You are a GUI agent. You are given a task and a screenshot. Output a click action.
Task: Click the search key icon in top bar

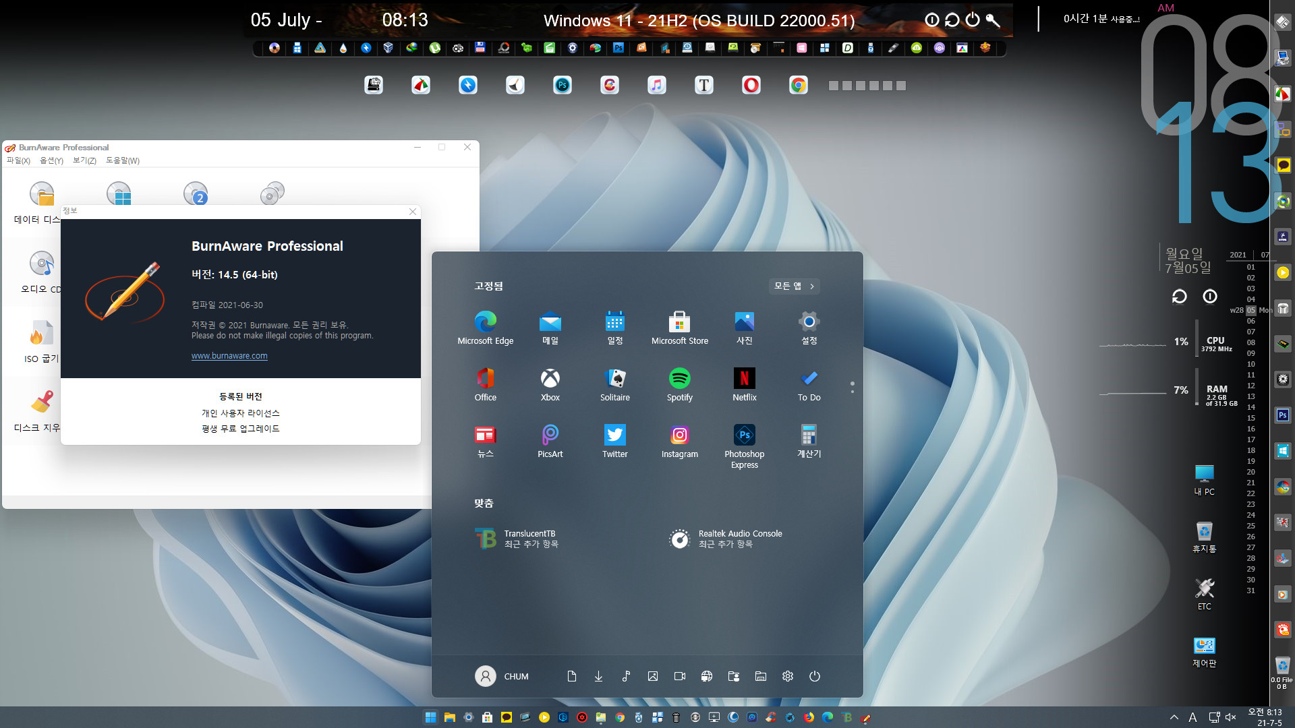coord(992,20)
